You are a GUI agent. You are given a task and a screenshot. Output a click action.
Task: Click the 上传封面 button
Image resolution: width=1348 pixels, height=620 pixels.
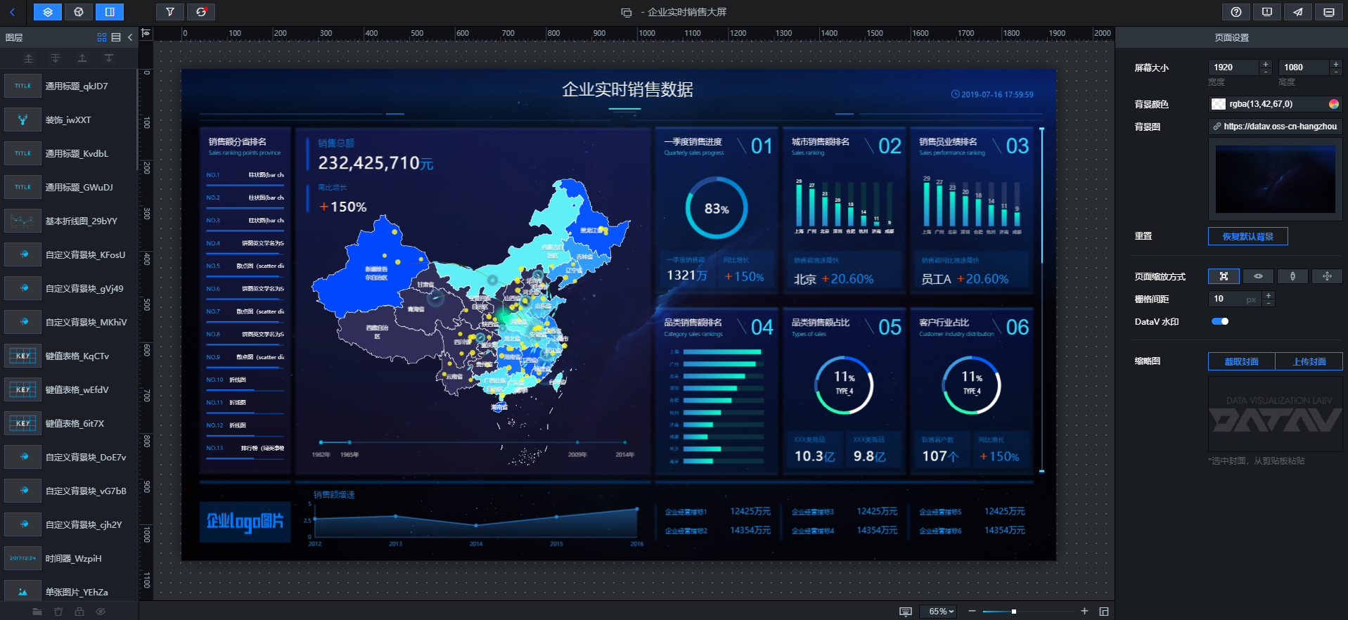[1309, 361]
